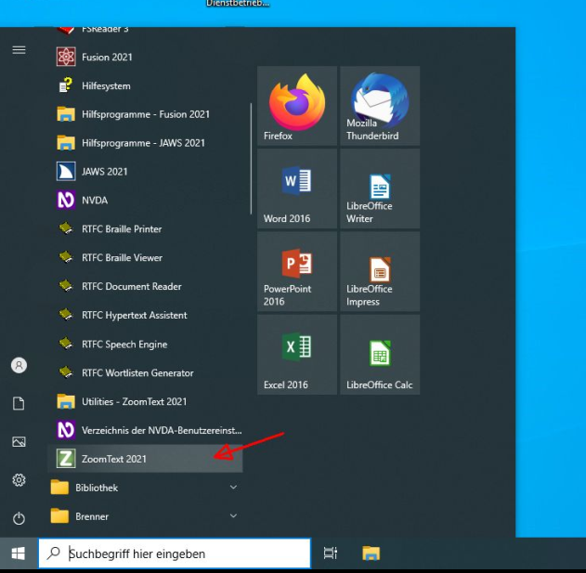Open the user account icon

click(x=20, y=365)
